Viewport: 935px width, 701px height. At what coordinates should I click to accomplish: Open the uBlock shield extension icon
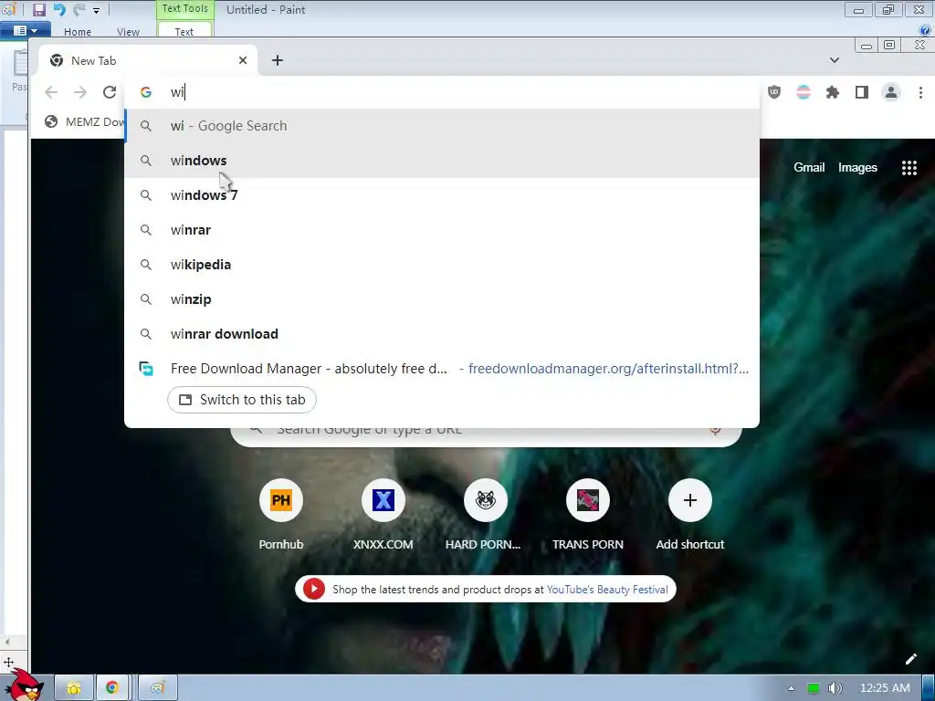pos(774,92)
